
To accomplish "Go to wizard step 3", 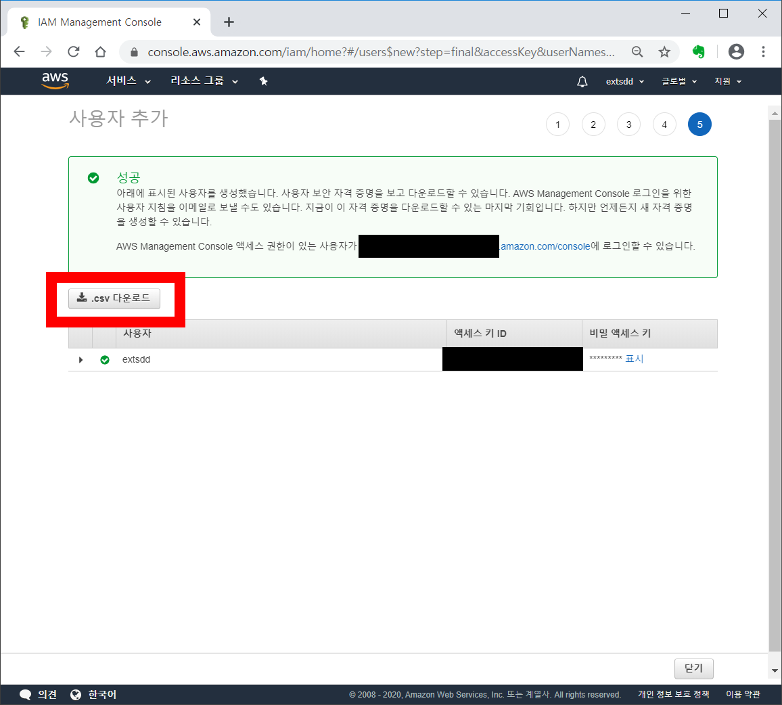I will (628, 124).
